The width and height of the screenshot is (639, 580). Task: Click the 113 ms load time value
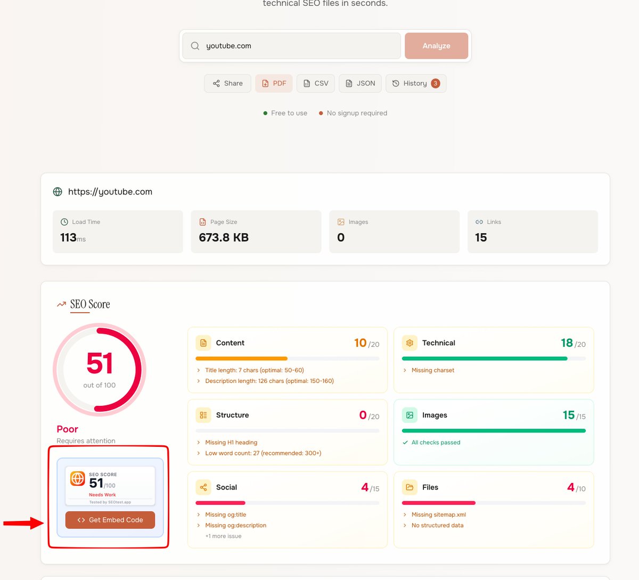click(73, 238)
